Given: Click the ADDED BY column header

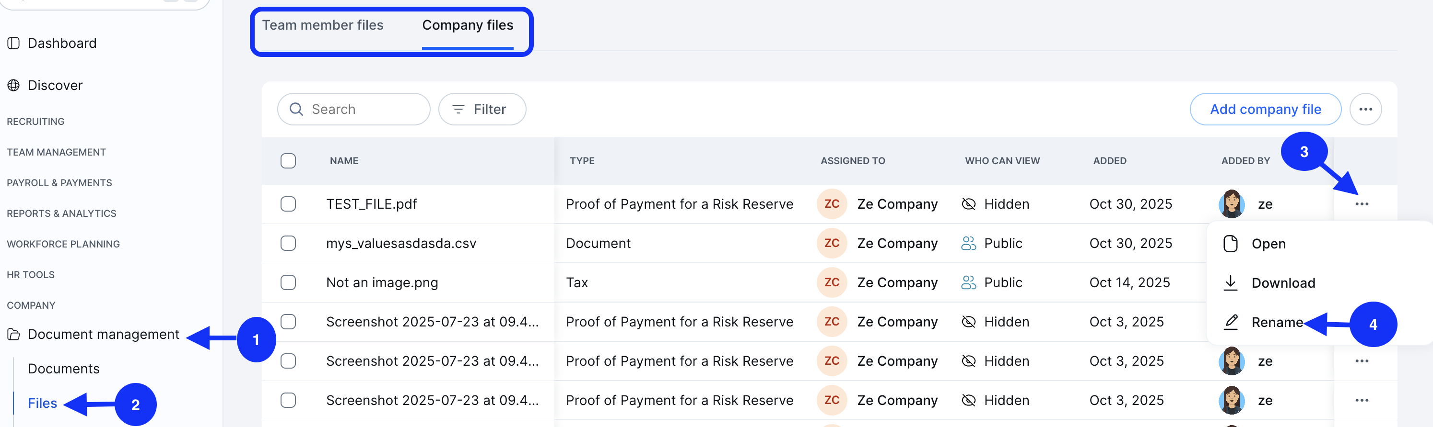Looking at the screenshot, I should tap(1245, 161).
